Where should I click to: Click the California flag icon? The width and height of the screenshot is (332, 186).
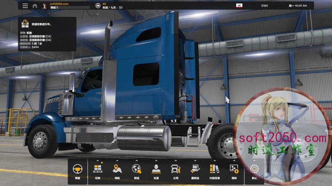pos(238,5)
